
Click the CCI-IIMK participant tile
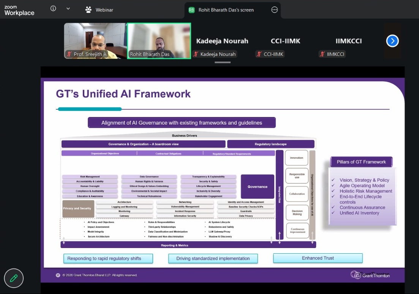[x=285, y=41]
